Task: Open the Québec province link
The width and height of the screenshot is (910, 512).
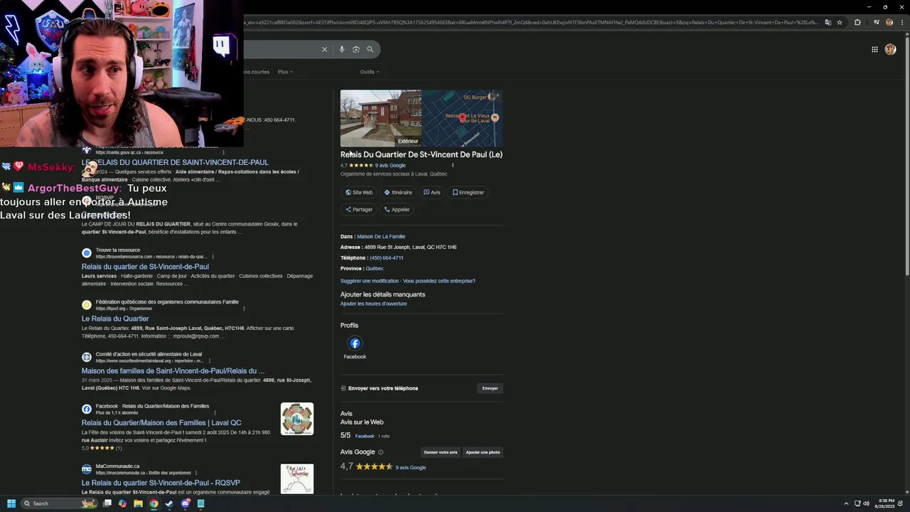Action: point(374,268)
